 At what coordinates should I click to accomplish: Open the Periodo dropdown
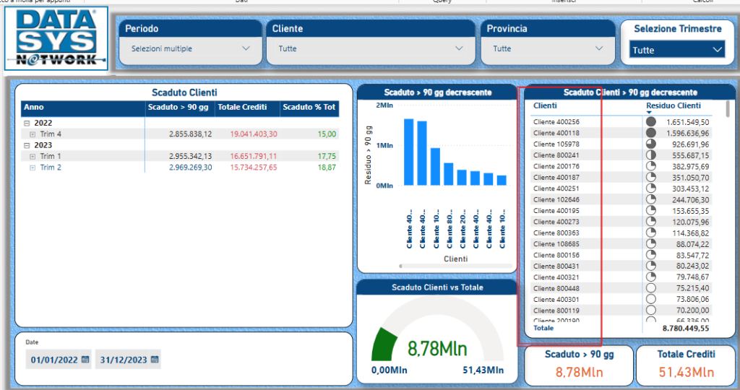tap(246, 48)
